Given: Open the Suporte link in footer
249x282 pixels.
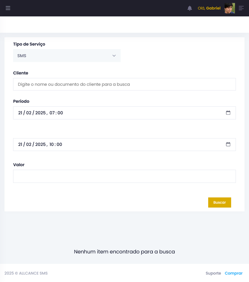Looking at the screenshot, I should (x=213, y=273).
